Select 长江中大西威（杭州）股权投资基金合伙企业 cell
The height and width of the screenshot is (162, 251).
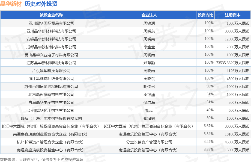tap(51, 126)
